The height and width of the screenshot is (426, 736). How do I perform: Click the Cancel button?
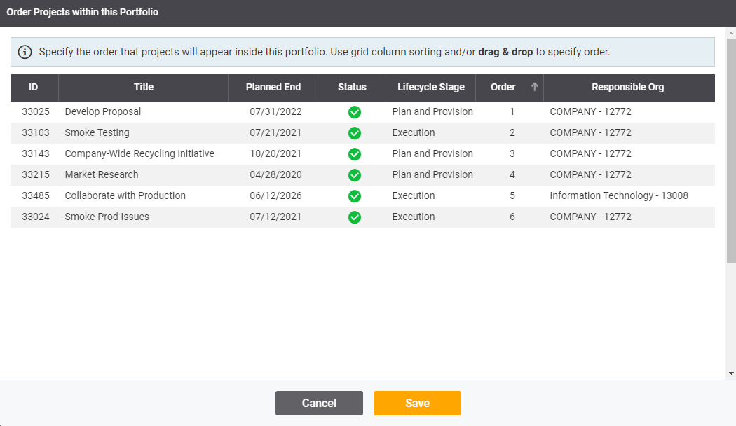click(x=319, y=403)
